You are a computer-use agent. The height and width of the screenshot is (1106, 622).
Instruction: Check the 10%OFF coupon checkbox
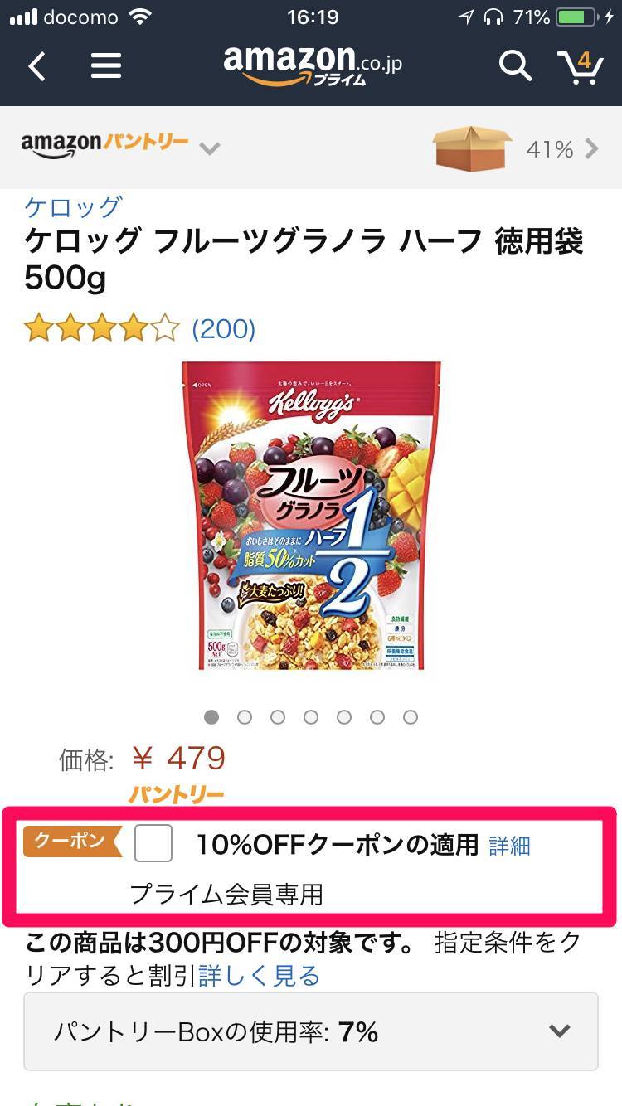click(153, 843)
